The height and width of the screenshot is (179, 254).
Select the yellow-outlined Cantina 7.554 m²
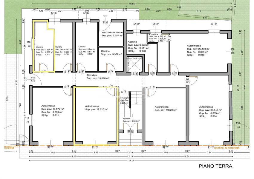tap(44, 51)
